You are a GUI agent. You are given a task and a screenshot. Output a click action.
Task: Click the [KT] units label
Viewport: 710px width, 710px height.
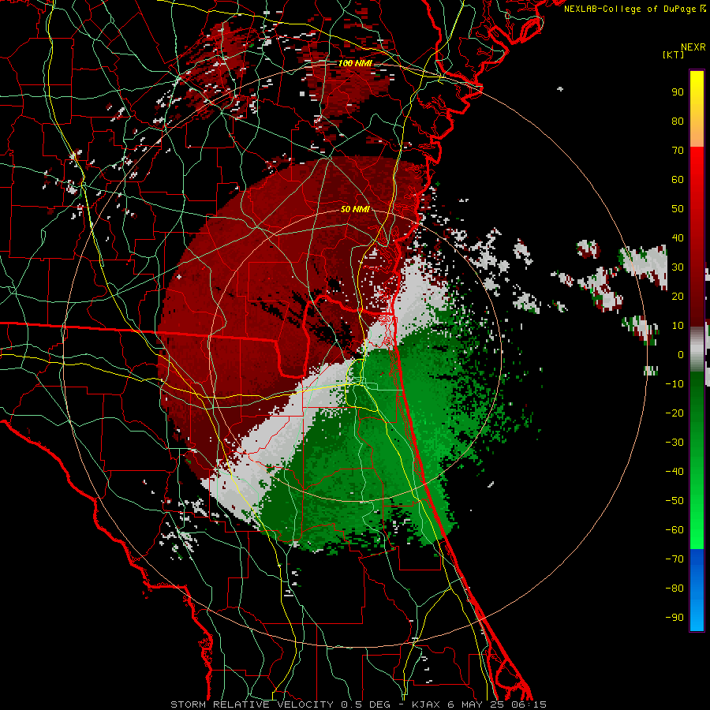click(x=674, y=54)
